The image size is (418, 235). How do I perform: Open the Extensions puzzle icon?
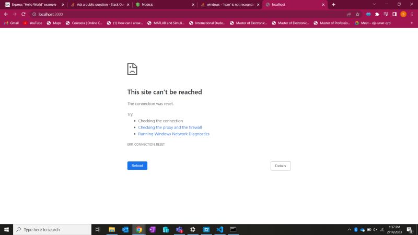click(x=377, y=15)
